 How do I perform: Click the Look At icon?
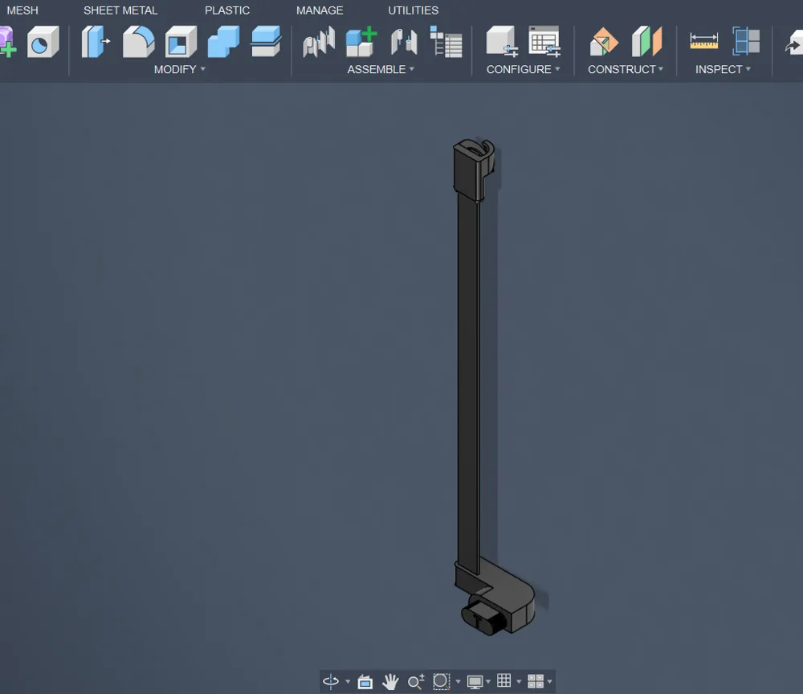[365, 682]
